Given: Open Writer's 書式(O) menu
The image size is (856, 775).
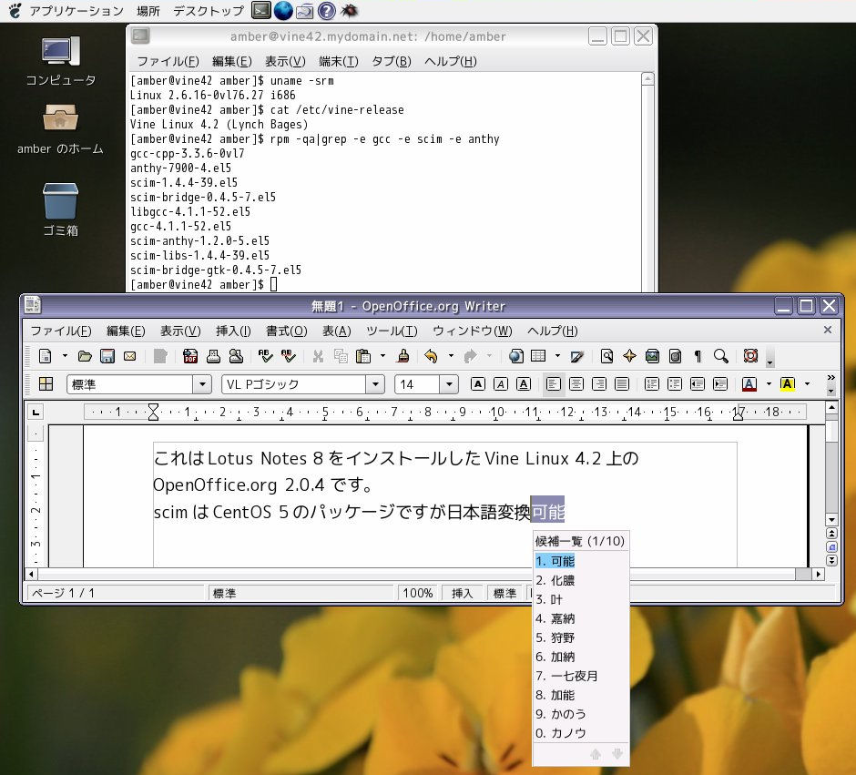Looking at the screenshot, I should click(x=287, y=331).
